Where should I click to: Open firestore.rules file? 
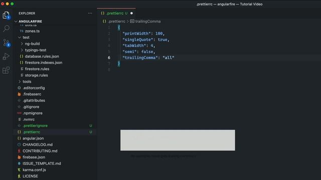coord(37,69)
